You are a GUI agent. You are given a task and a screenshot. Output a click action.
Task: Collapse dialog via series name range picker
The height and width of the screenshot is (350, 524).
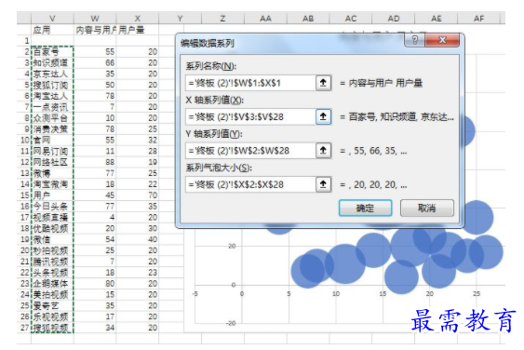point(323,83)
